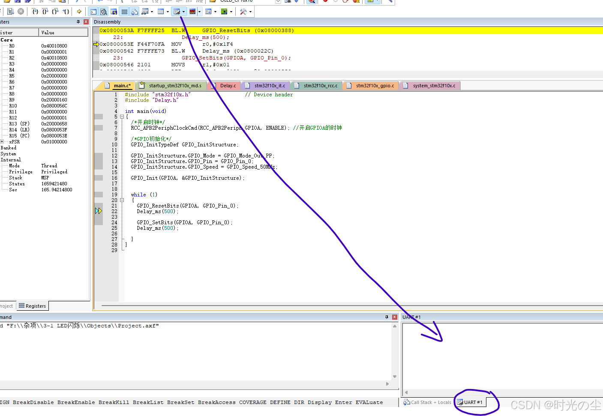Screen dimensions: 603x416
Task: Pin the Command panel with pushpin icon
Action: (x=387, y=317)
